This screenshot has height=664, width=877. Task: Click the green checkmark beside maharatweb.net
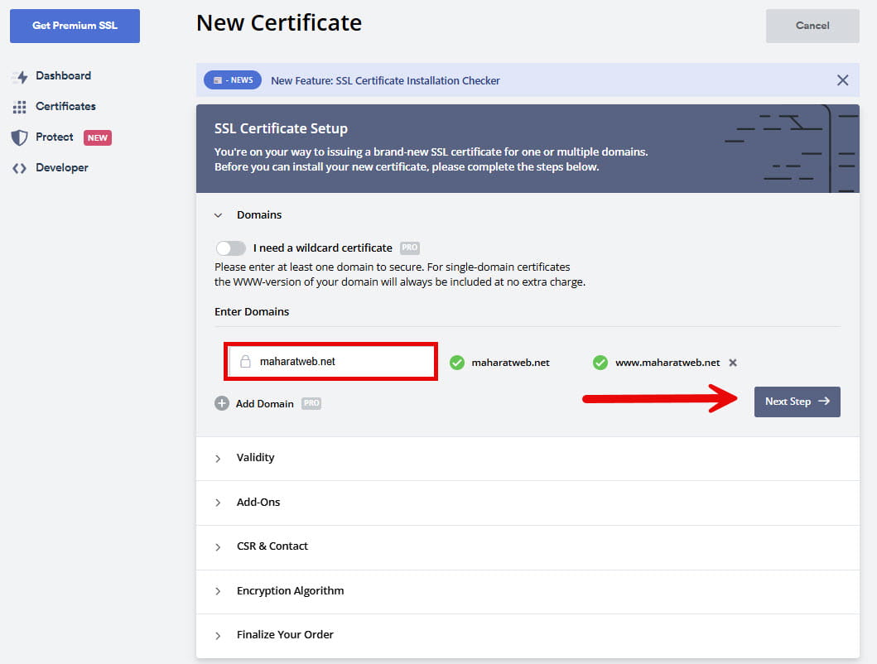coord(457,363)
